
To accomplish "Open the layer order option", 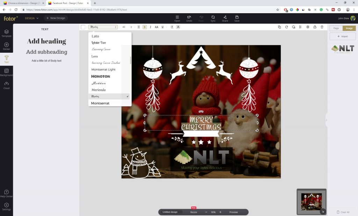I will pyautogui.click(x=308, y=27).
